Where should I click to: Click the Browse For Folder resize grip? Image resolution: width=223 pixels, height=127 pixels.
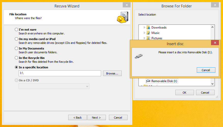[x=217, y=97]
